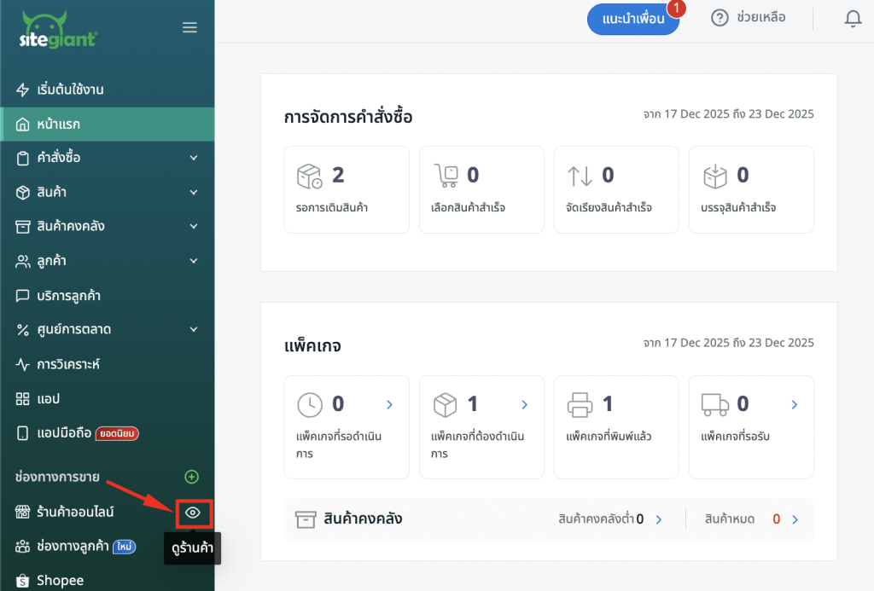Add a sales channel with plus icon
The image size is (874, 591).
coord(192,477)
